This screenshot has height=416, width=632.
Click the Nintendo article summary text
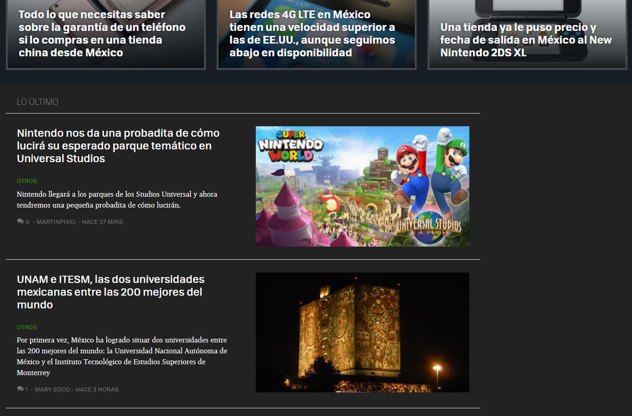click(117, 199)
